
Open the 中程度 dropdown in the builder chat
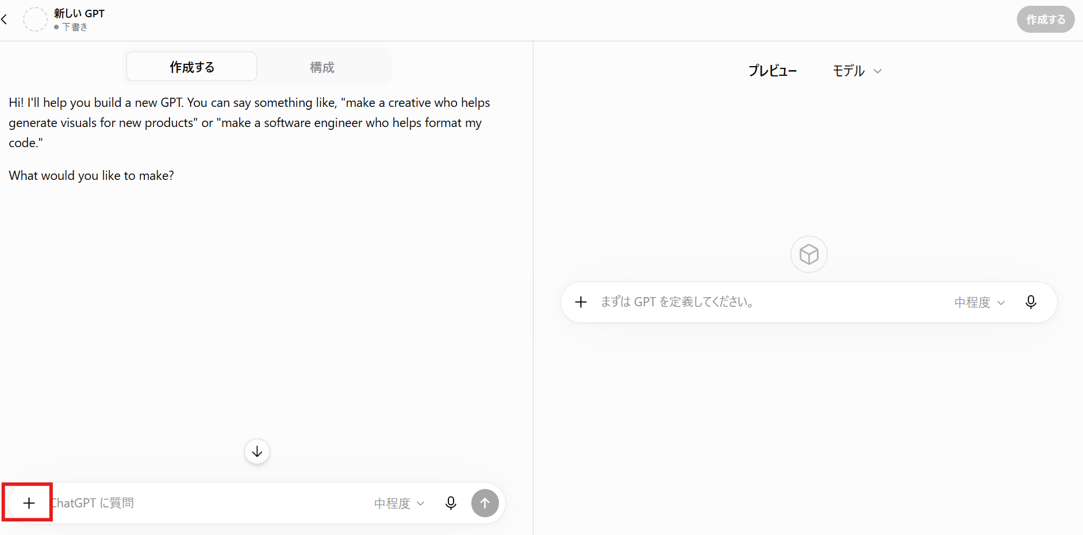tap(400, 503)
